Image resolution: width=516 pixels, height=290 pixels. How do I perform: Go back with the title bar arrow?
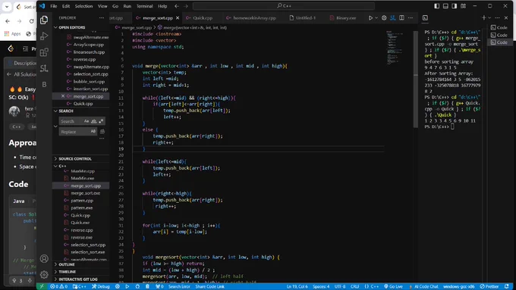pyautogui.click(x=177, y=6)
